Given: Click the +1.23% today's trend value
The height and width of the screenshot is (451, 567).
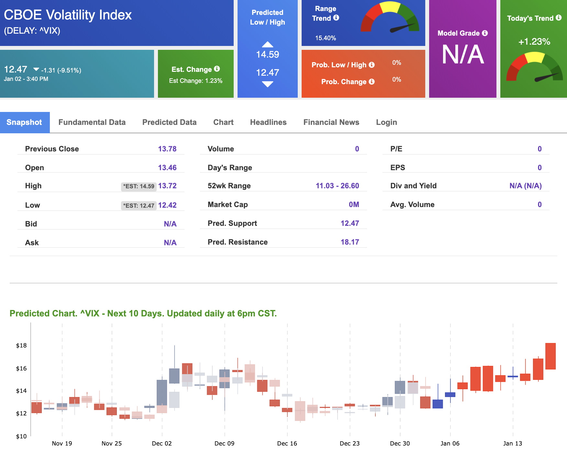Looking at the screenshot, I should tap(534, 42).
